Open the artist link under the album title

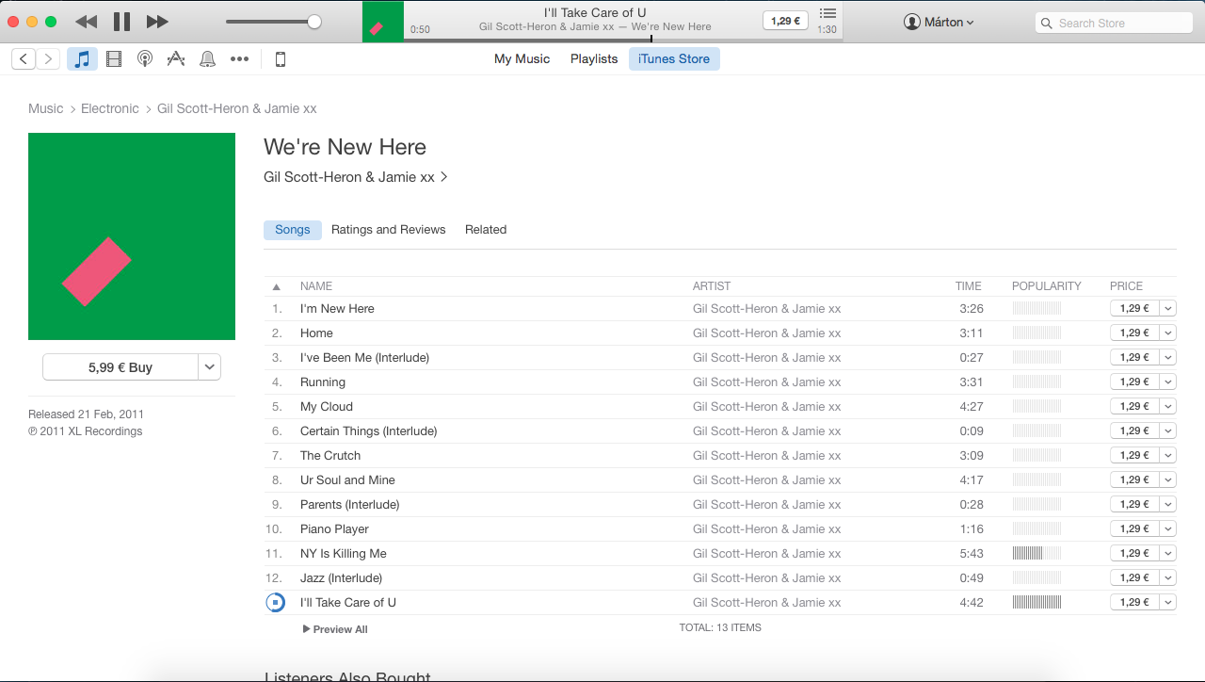coord(356,177)
